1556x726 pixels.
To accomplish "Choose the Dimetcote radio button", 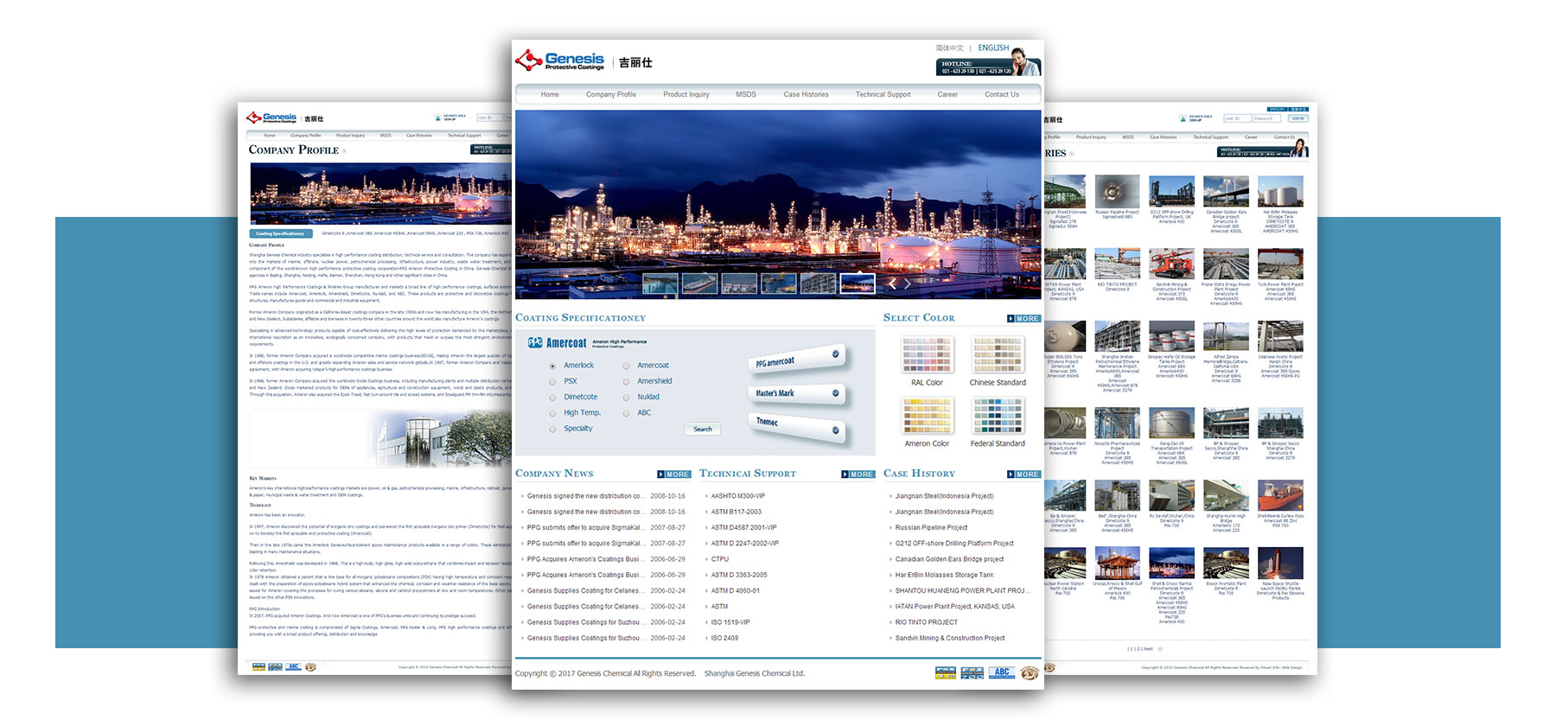I will pos(552,398).
